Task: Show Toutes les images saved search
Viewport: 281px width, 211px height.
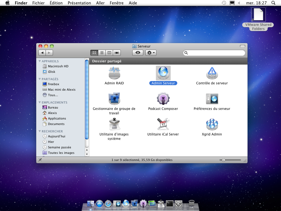Action: click(60, 153)
